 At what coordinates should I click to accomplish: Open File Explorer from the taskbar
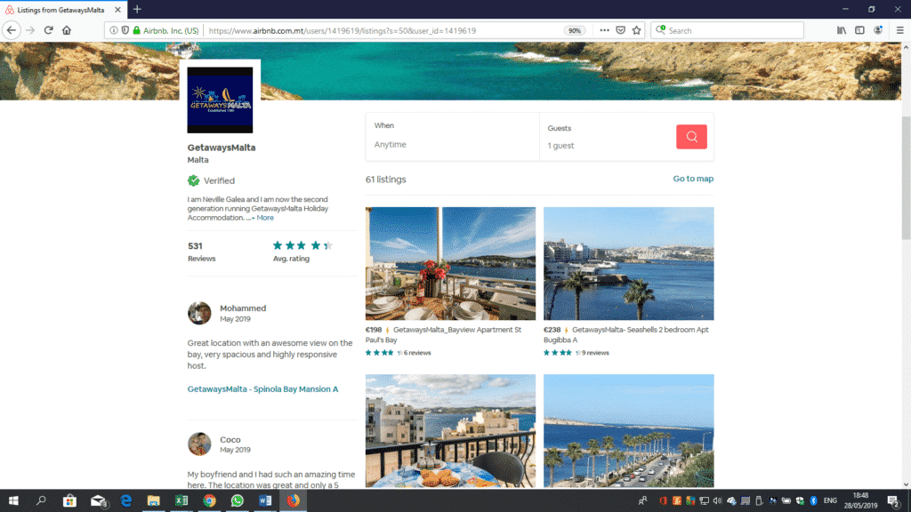153,500
